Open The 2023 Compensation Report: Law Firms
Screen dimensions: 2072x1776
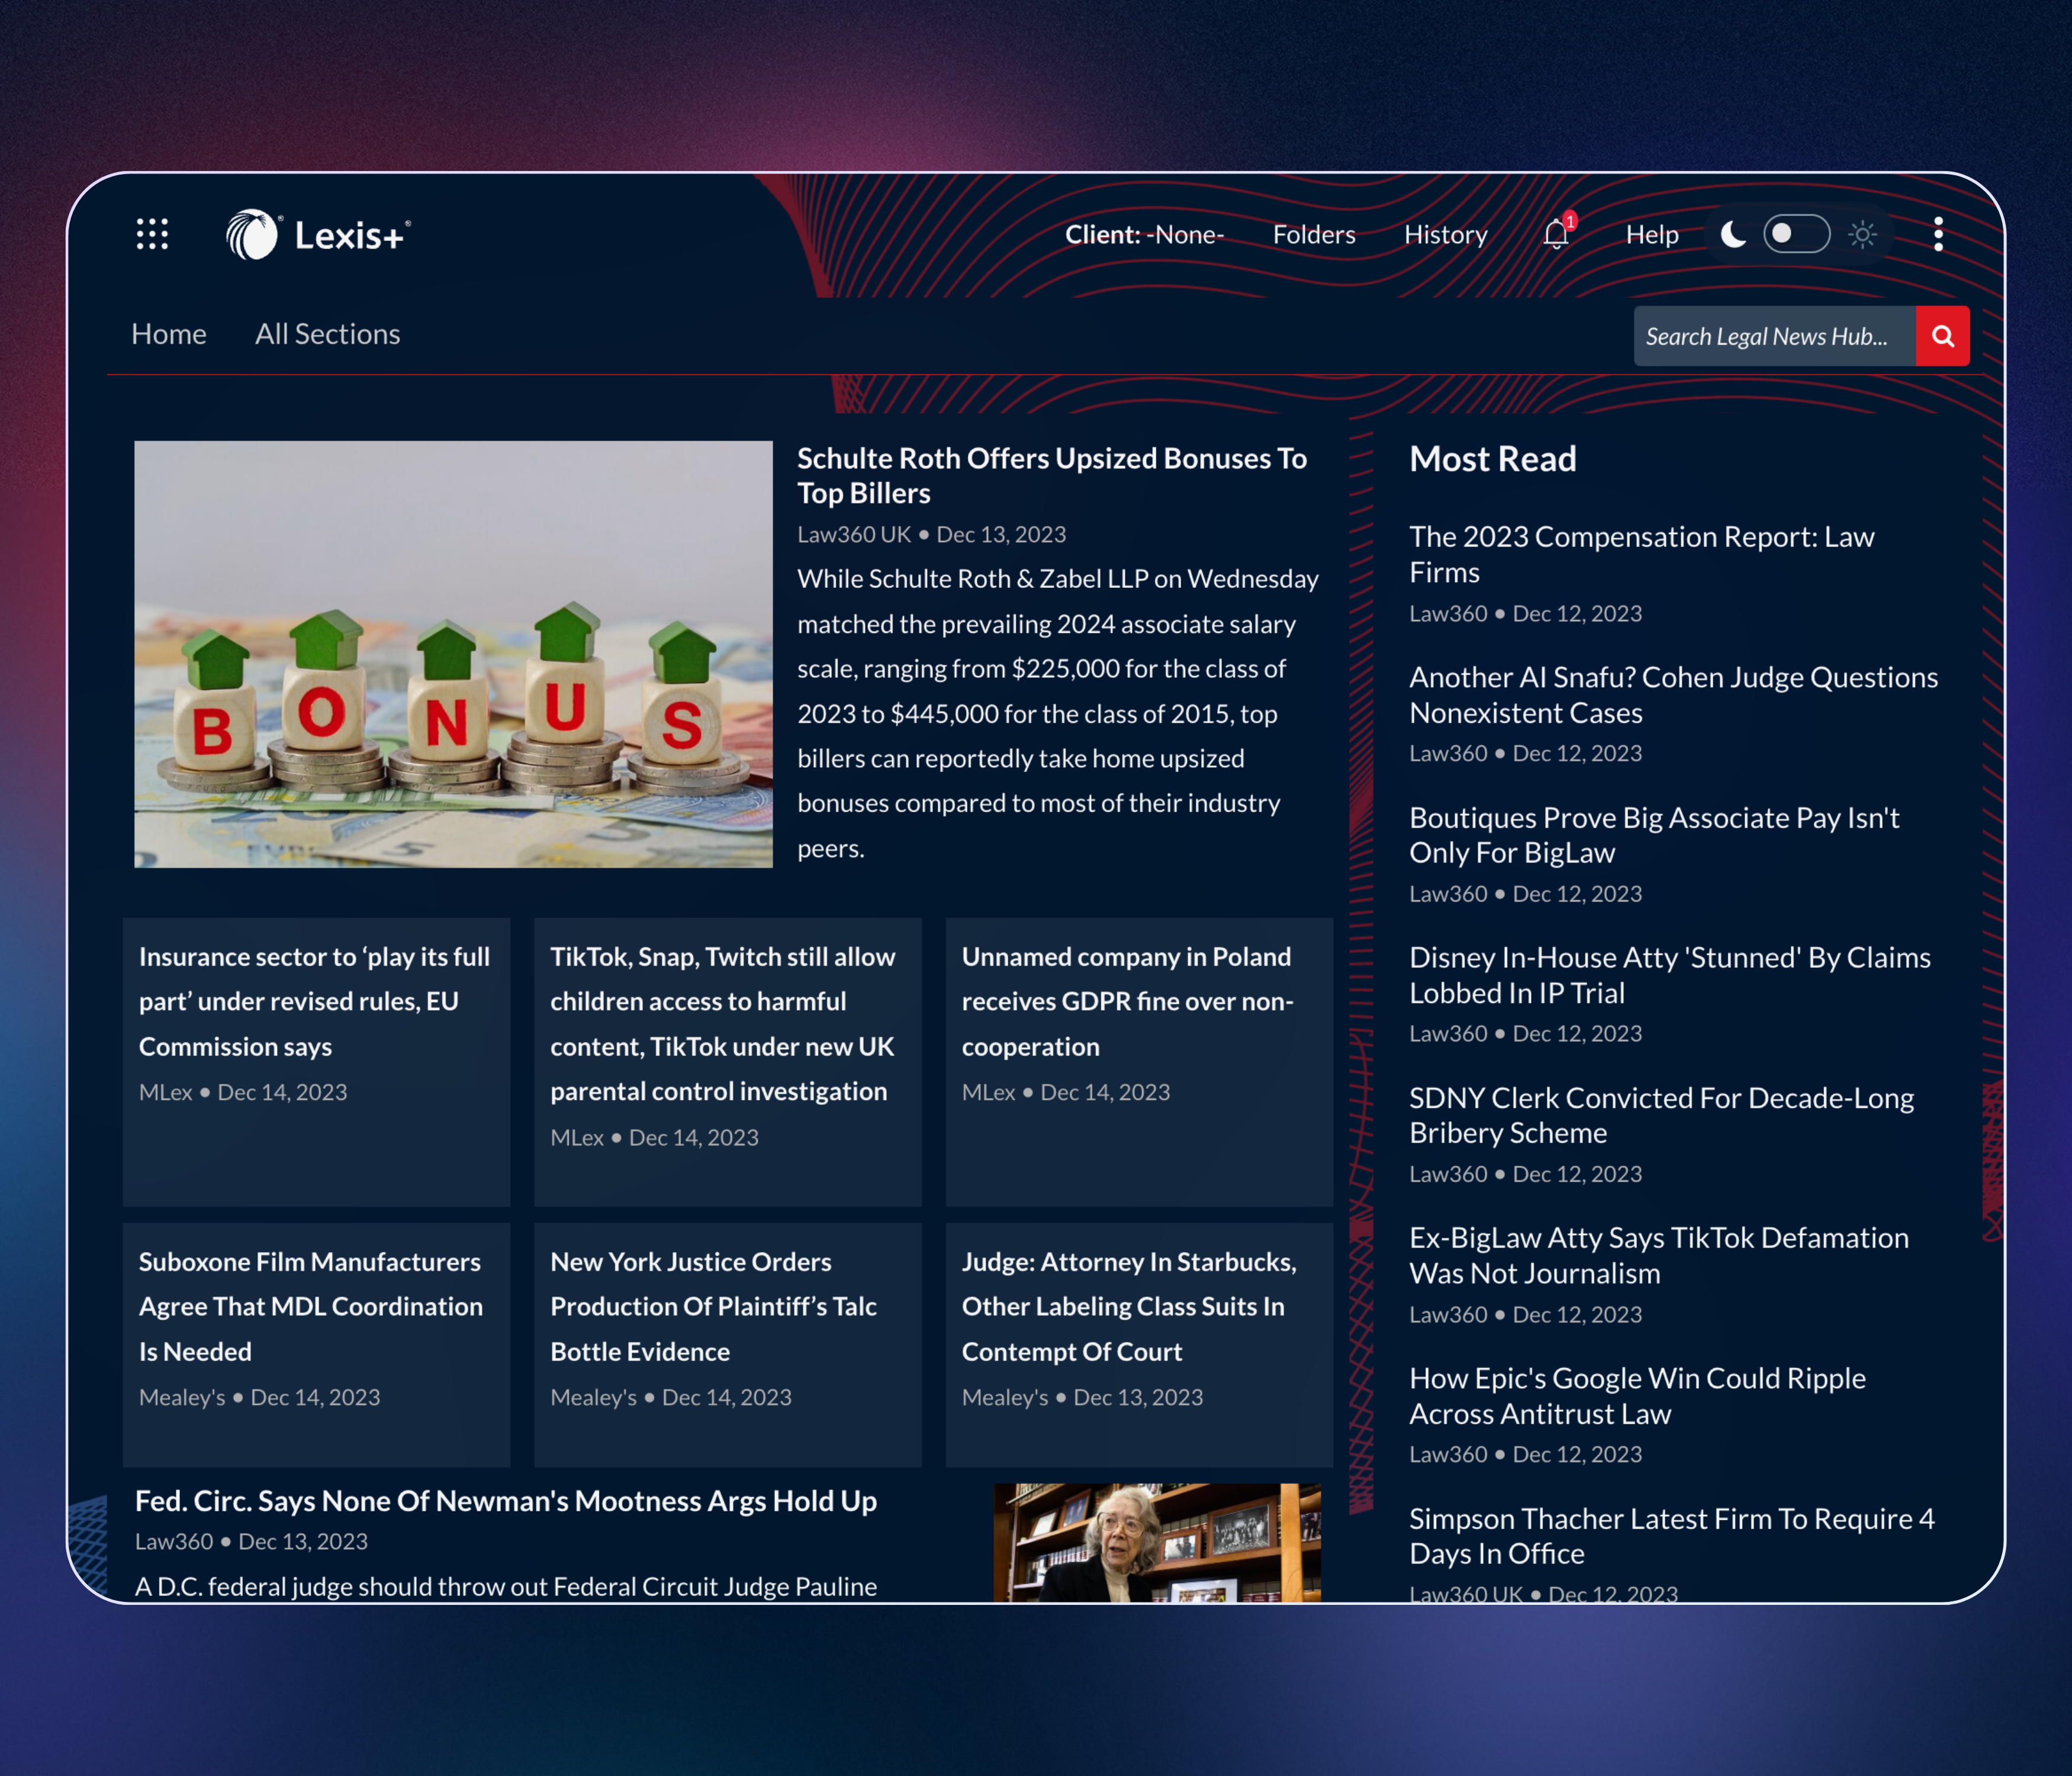click(1642, 554)
